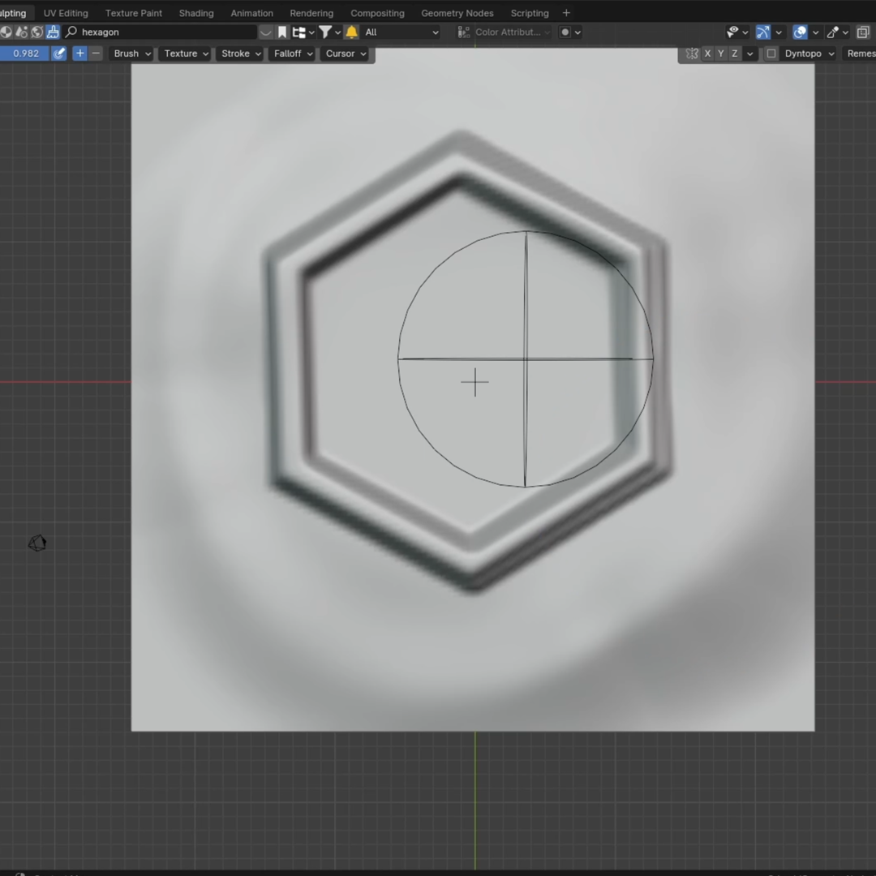Image resolution: width=876 pixels, height=876 pixels.
Task: Open the Falloff dropdown
Action: tap(291, 54)
